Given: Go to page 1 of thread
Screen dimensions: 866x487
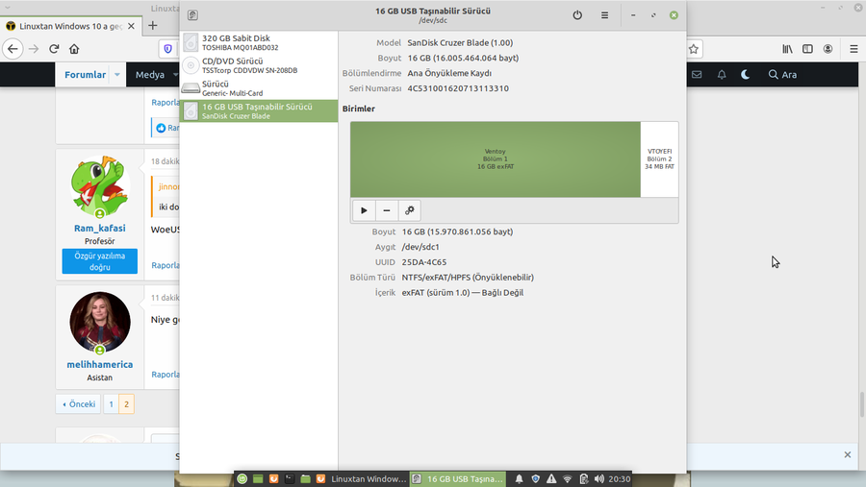Looking at the screenshot, I should coord(111,403).
